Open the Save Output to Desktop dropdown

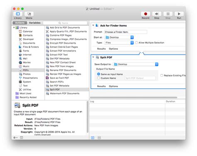click(136, 64)
